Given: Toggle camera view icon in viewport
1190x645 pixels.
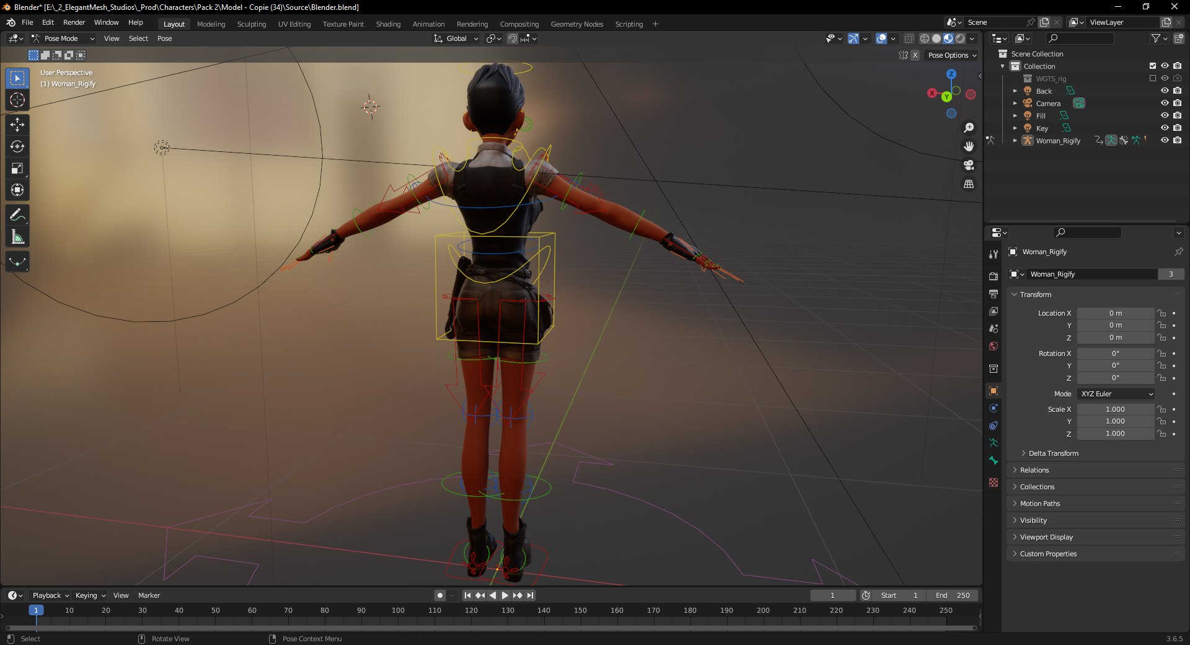Looking at the screenshot, I should [969, 165].
